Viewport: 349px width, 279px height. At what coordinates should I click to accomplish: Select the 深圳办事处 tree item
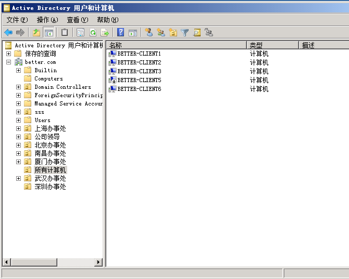coord(51,187)
